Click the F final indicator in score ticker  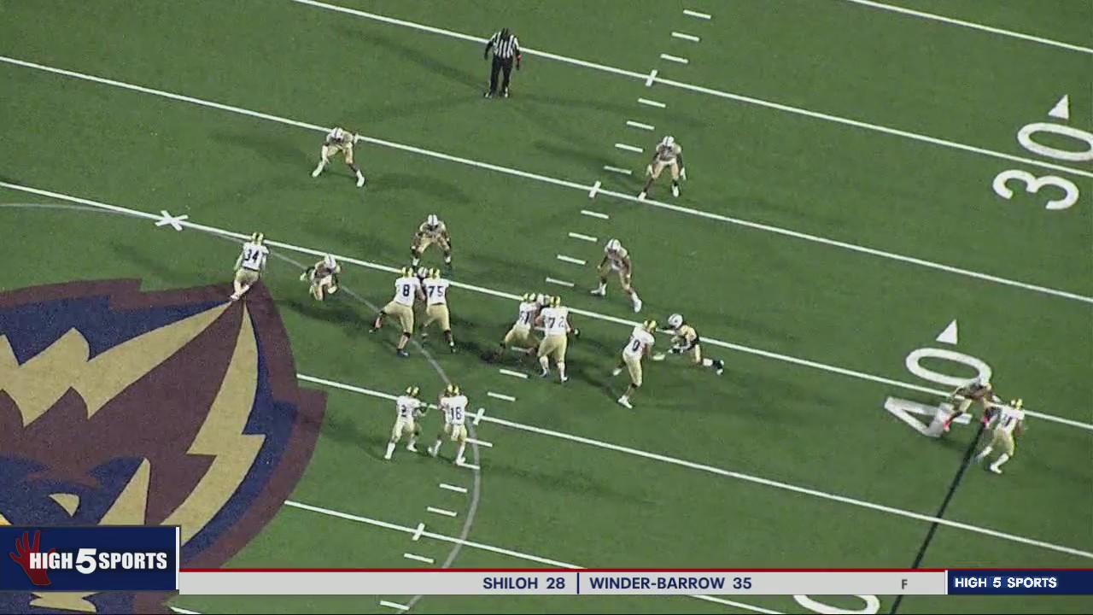903,584
